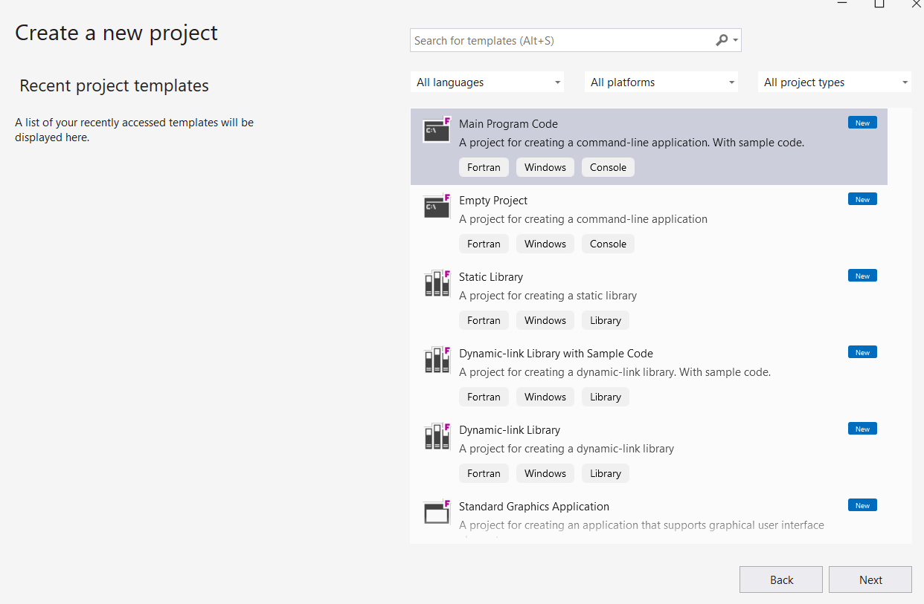Image resolution: width=924 pixels, height=604 pixels.
Task: Click Console tag under Empty Project
Action: 609,244
